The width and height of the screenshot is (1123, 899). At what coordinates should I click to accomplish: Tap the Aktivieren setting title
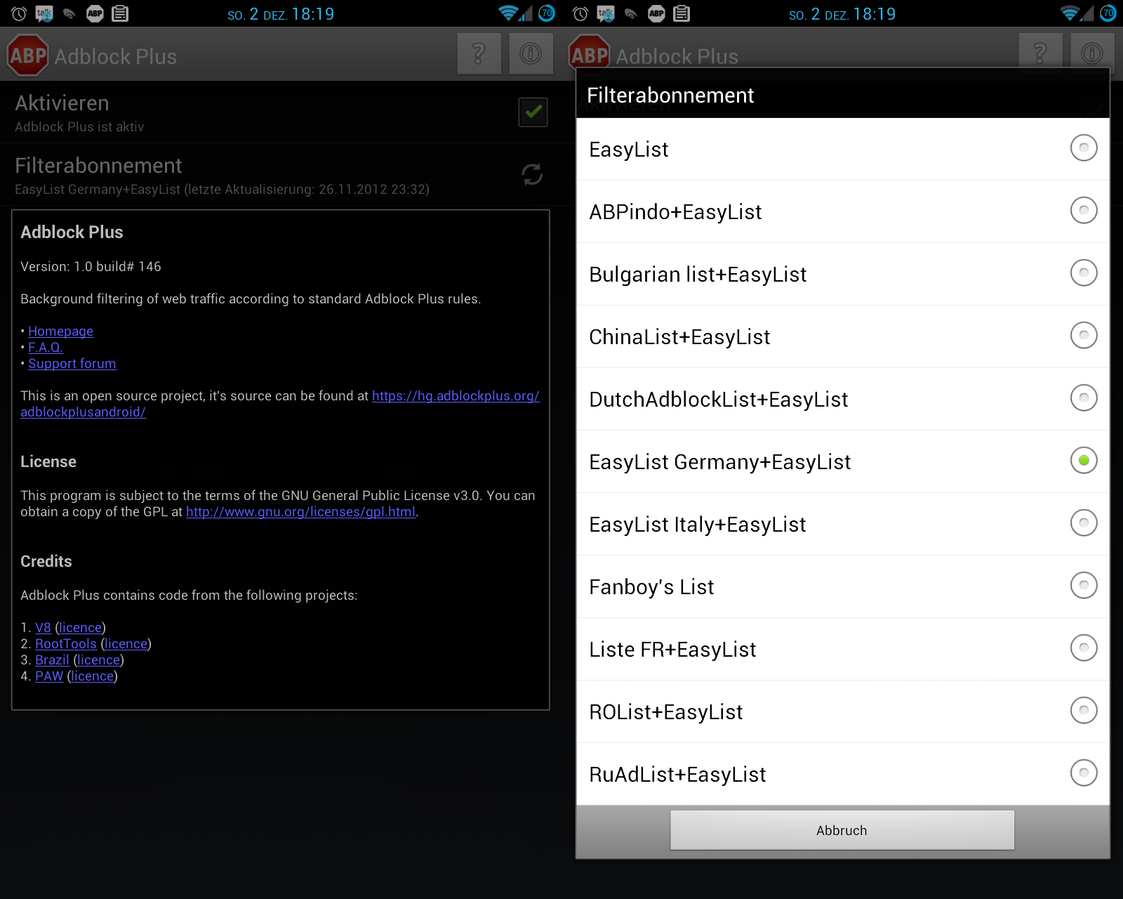pyautogui.click(x=62, y=103)
